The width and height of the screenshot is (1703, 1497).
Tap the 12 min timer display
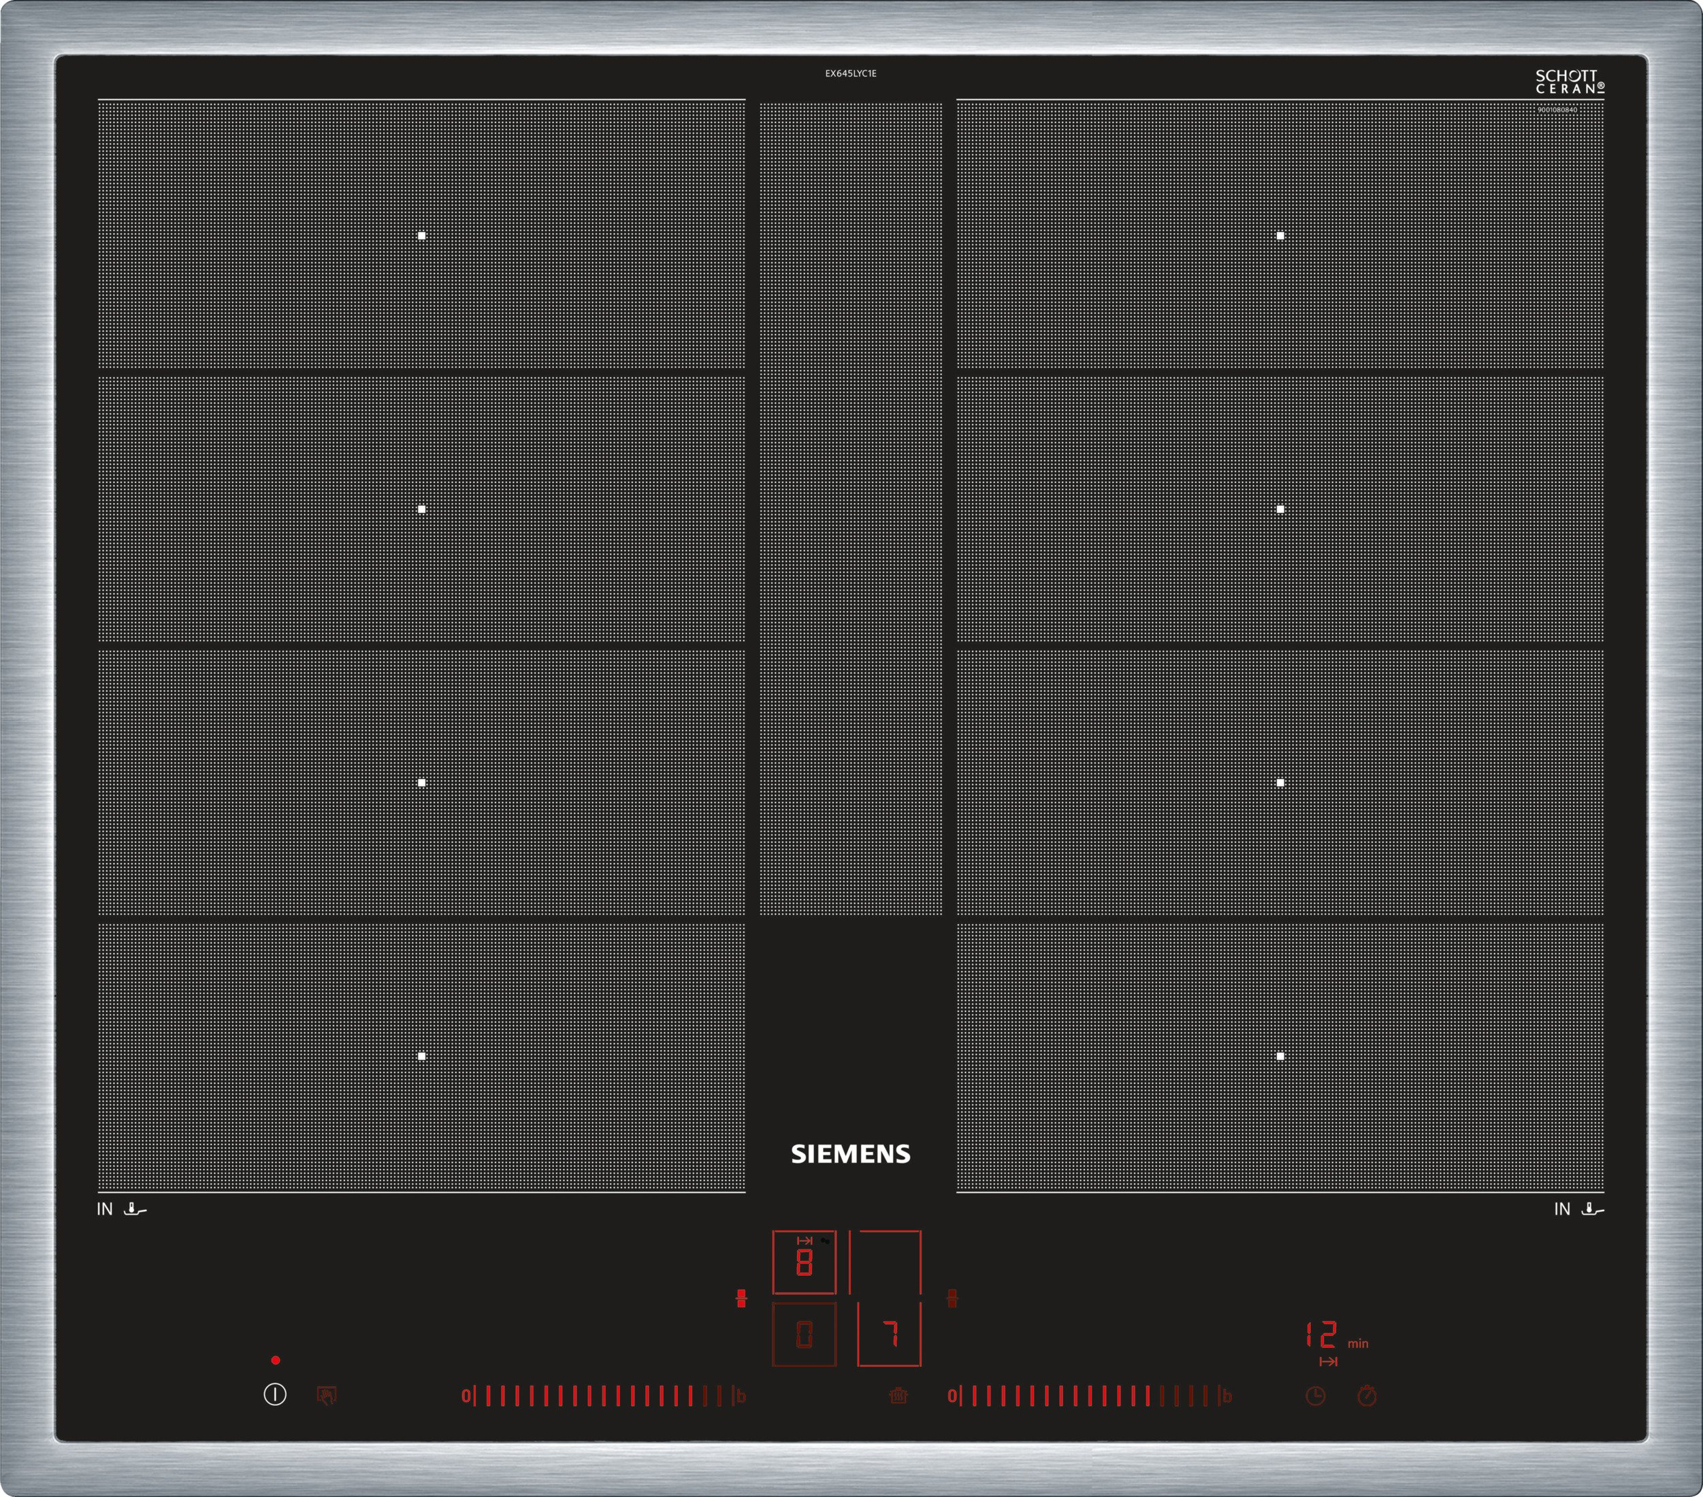click(x=1323, y=1335)
